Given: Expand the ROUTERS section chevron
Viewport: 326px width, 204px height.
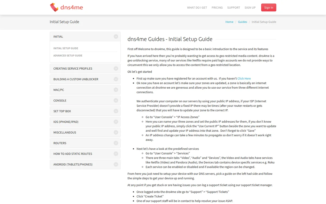Looking at the screenshot, I should coord(116,143).
